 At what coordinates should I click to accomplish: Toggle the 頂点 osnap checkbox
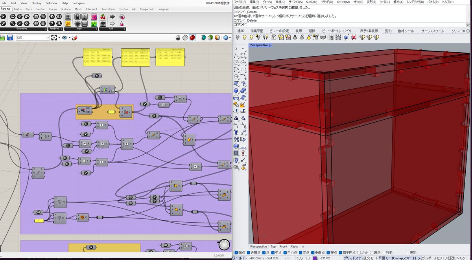click(x=371, y=253)
